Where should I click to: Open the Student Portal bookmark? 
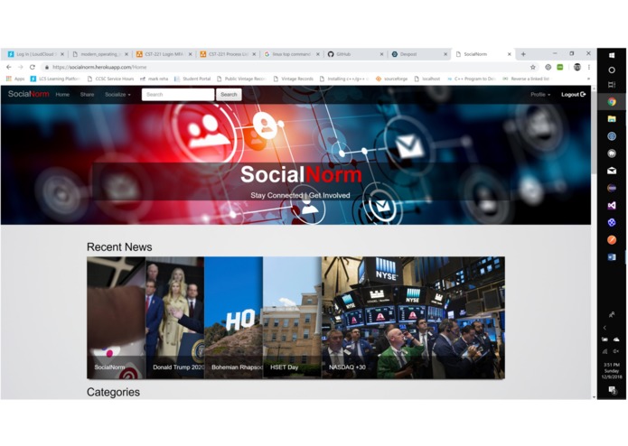tap(192, 79)
